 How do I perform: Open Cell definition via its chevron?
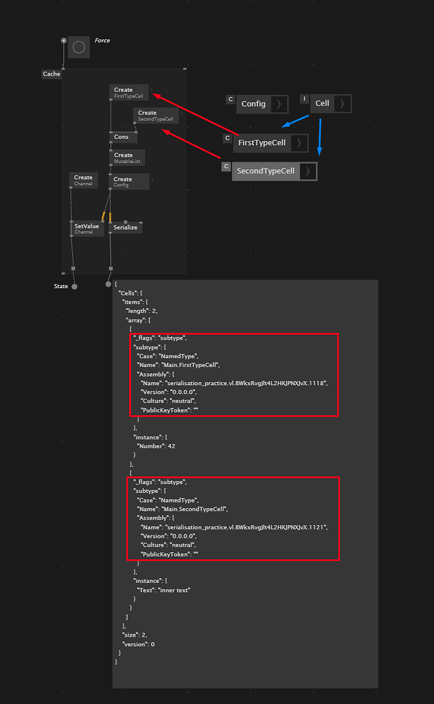(343, 104)
